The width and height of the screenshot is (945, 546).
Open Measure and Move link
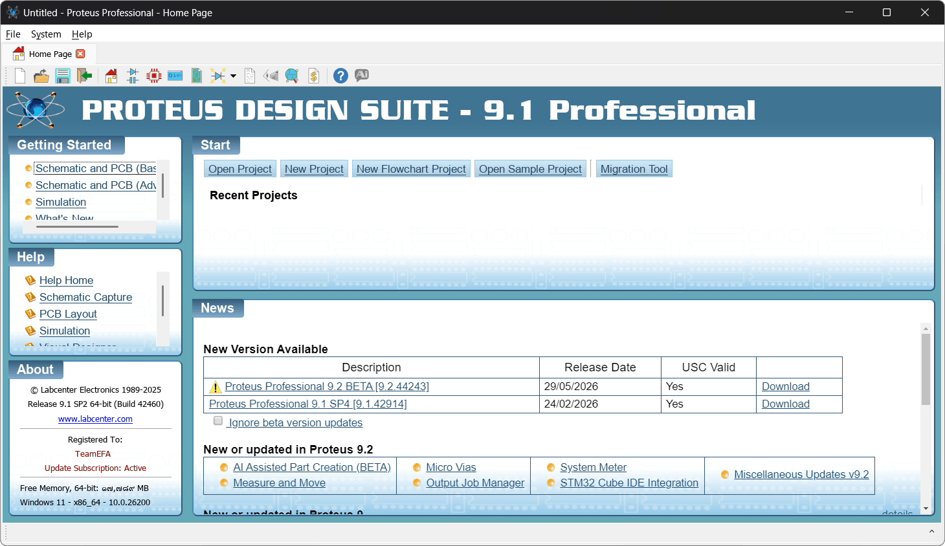[279, 483]
